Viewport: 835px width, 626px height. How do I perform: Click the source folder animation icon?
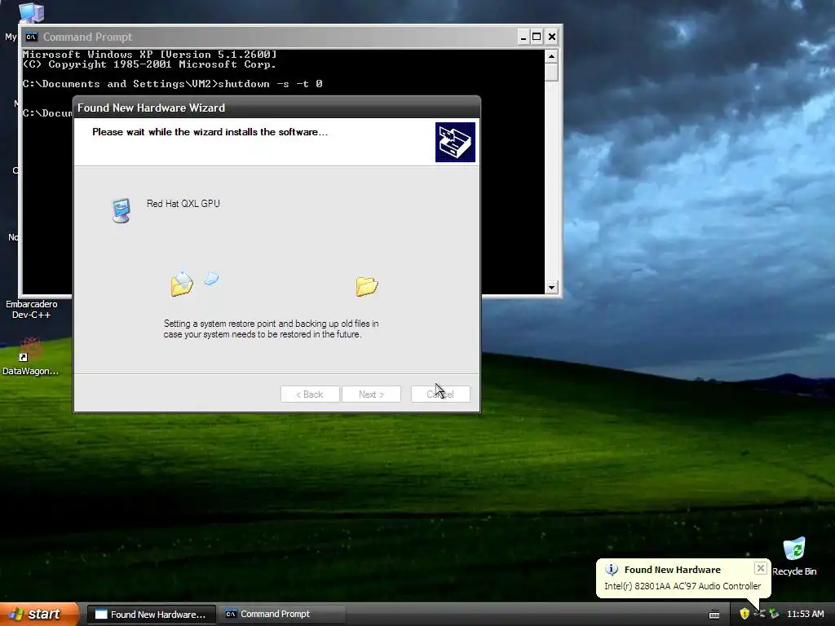click(182, 284)
